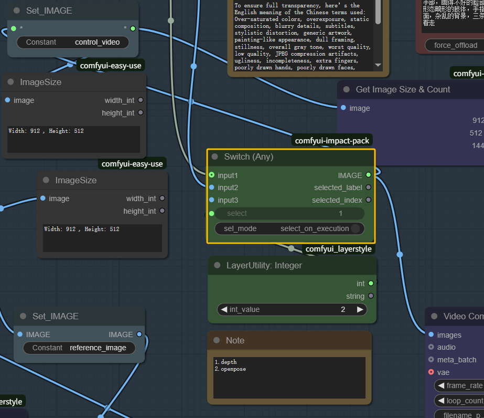Click the red vae input socket
The height and width of the screenshot is (418, 484).
431,372
